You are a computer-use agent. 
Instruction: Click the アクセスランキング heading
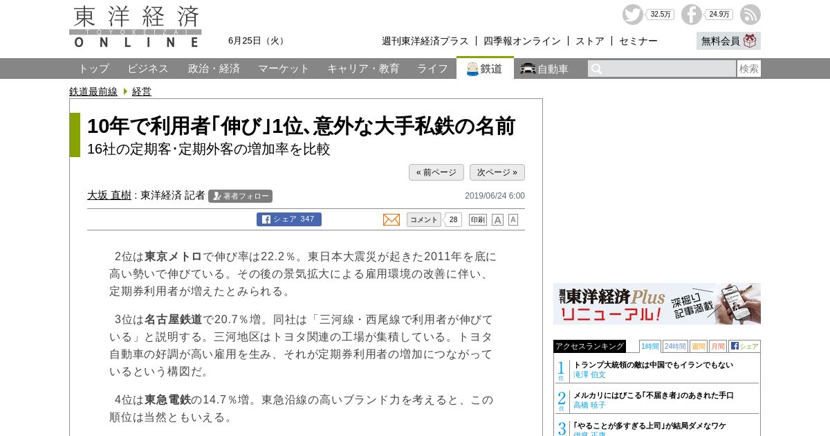[589, 346]
